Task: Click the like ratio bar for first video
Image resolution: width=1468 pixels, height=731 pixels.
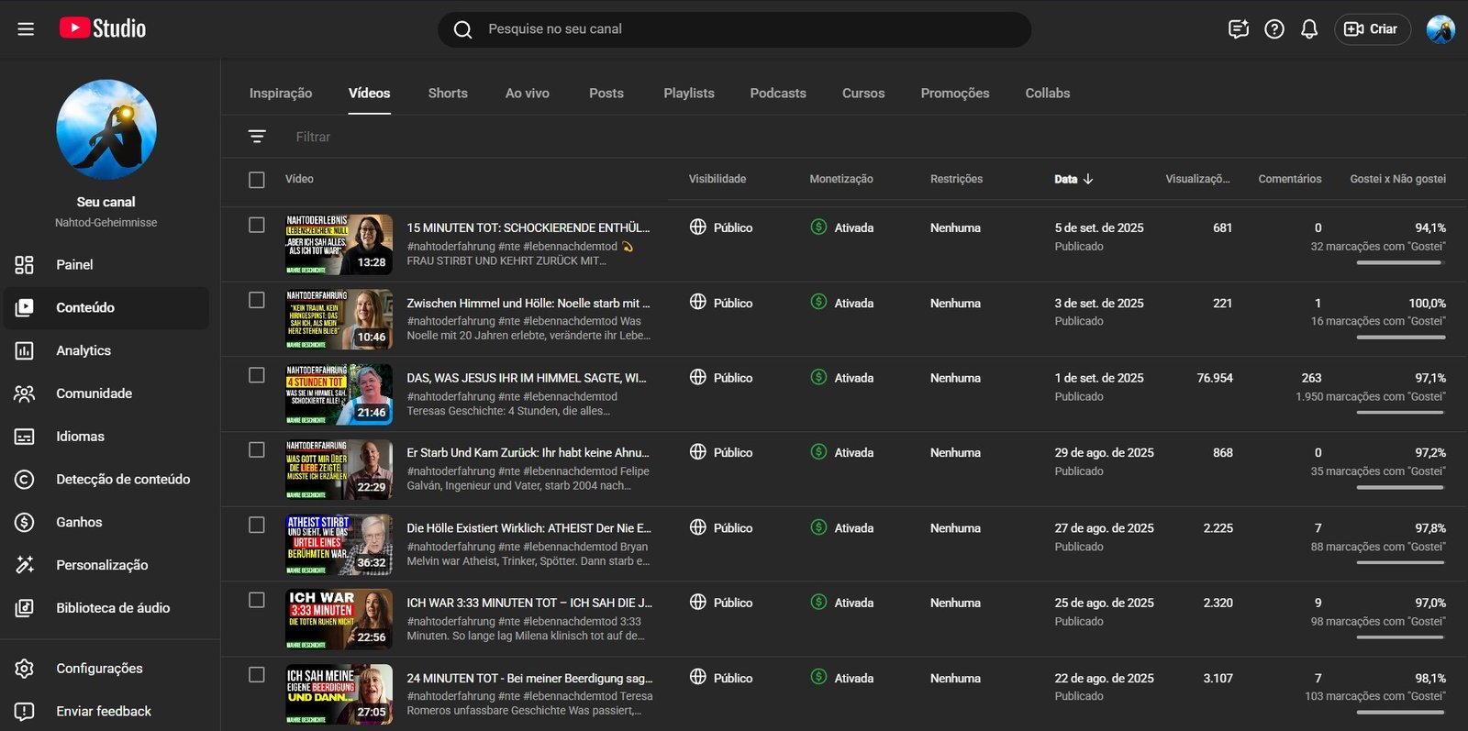Action: [1400, 262]
